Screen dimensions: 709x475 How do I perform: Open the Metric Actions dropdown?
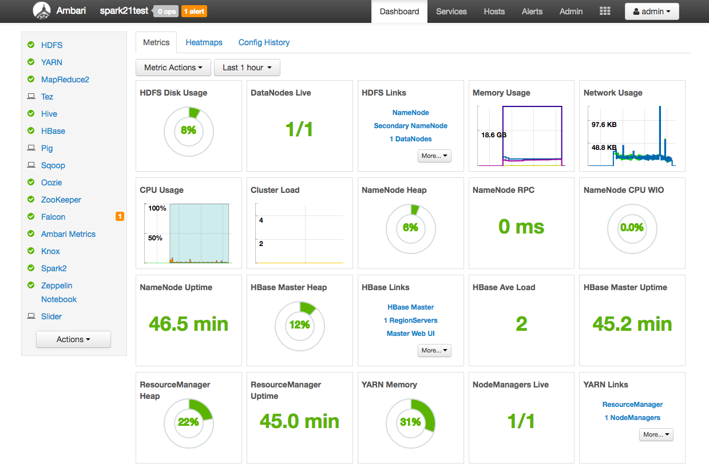(173, 67)
